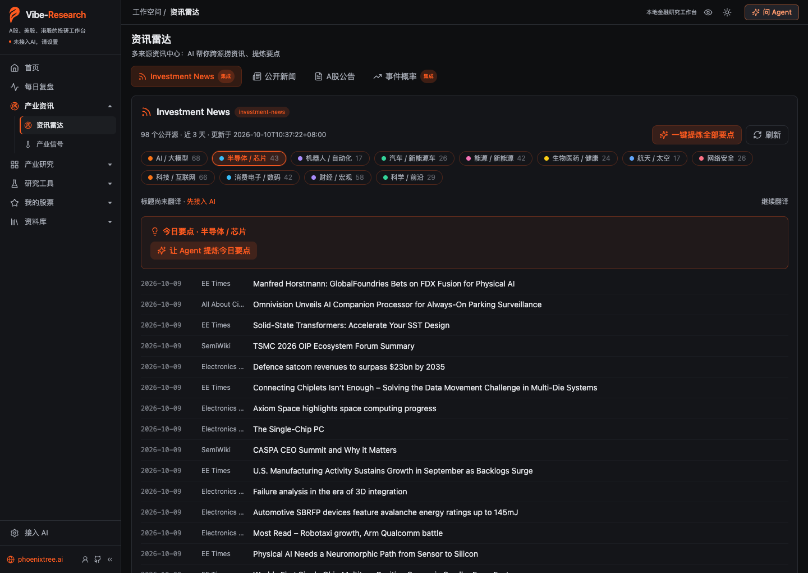Open 'Connecting Chiplets Isn't Enough' article

425,388
